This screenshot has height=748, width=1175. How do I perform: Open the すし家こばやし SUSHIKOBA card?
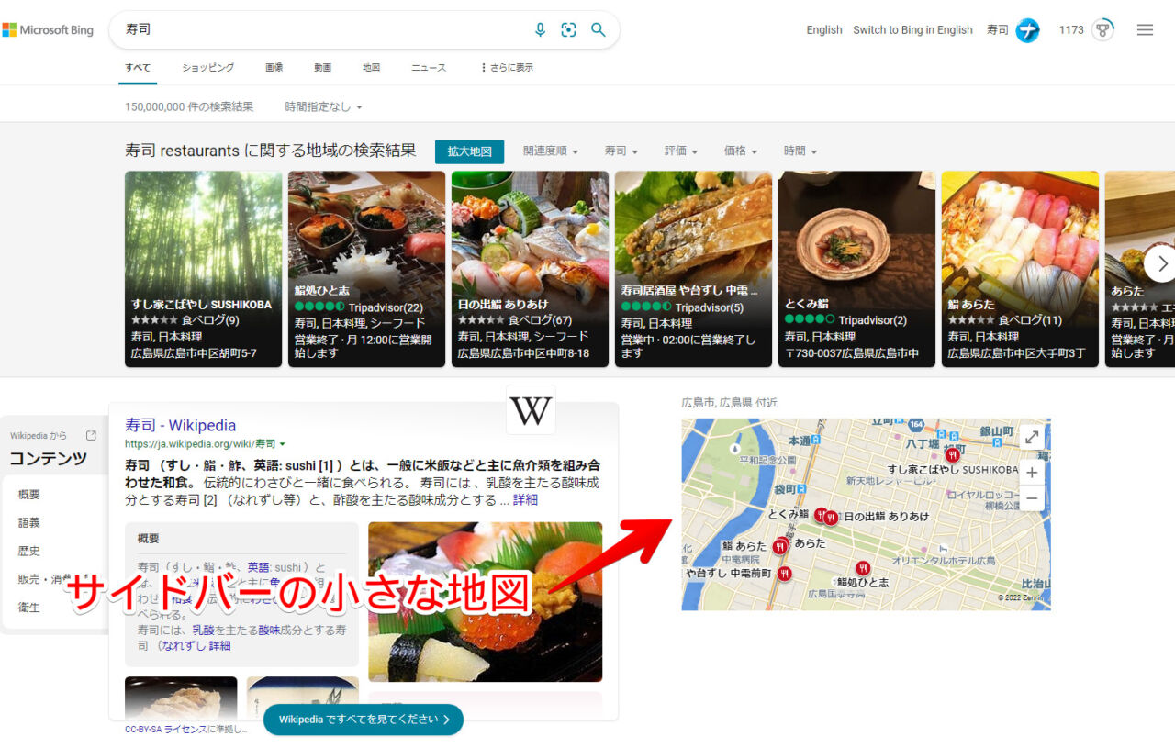(204, 269)
